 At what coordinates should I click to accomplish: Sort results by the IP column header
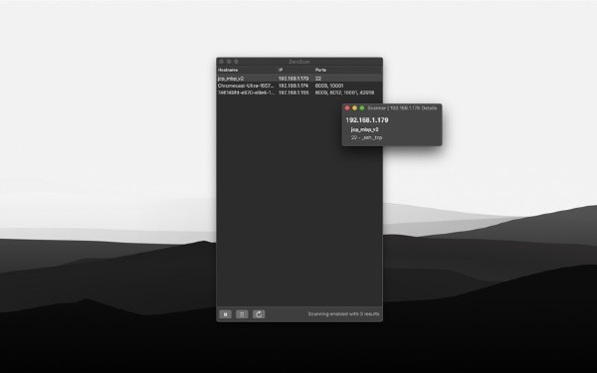click(296, 70)
